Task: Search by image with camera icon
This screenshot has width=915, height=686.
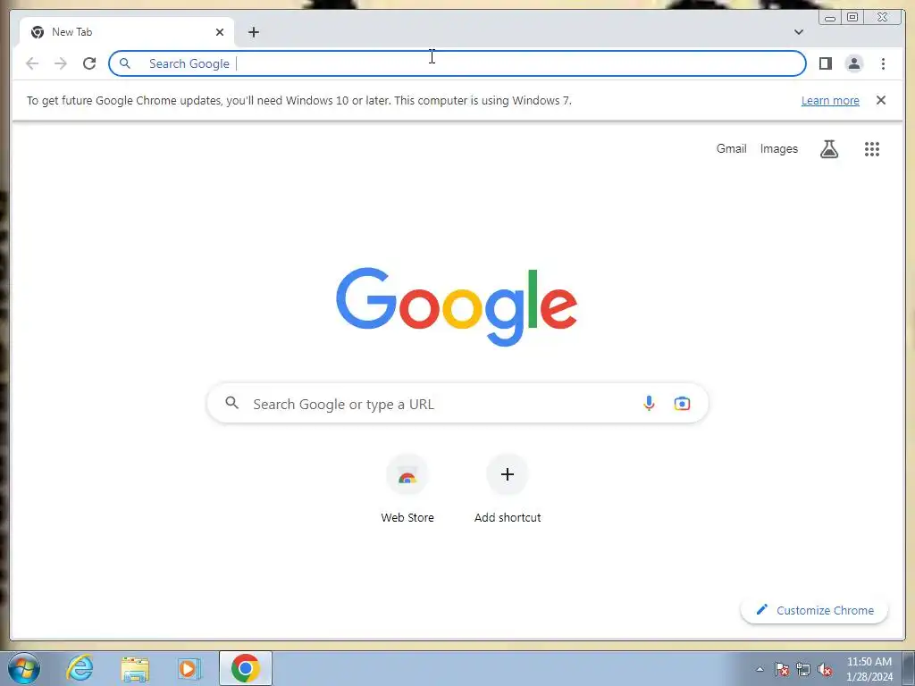Action: pos(682,403)
